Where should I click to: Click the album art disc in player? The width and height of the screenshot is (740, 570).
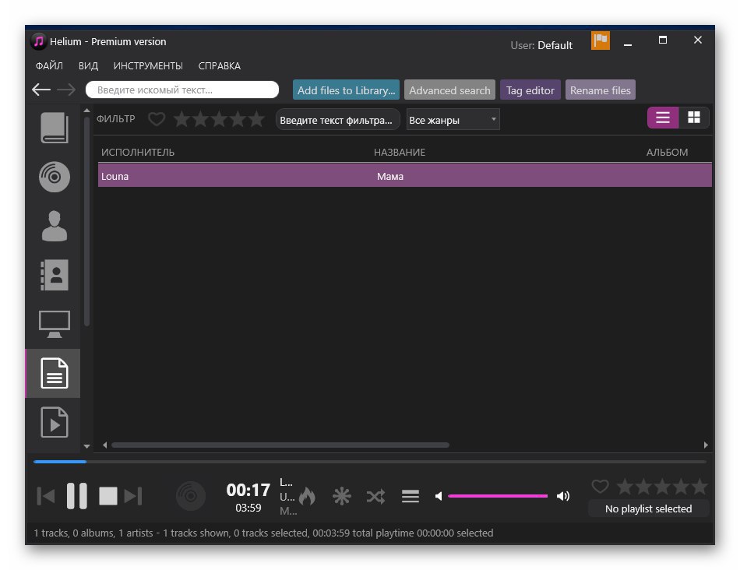pos(191,496)
